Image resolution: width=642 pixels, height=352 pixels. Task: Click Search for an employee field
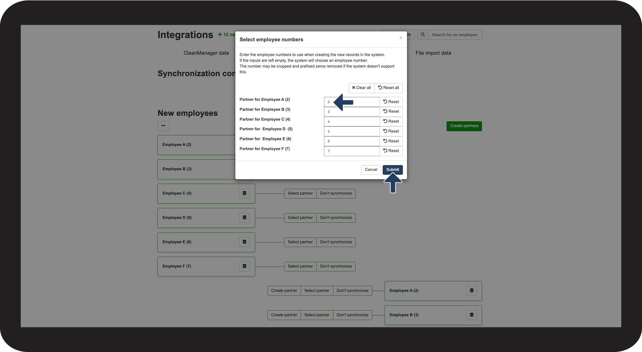[455, 35]
